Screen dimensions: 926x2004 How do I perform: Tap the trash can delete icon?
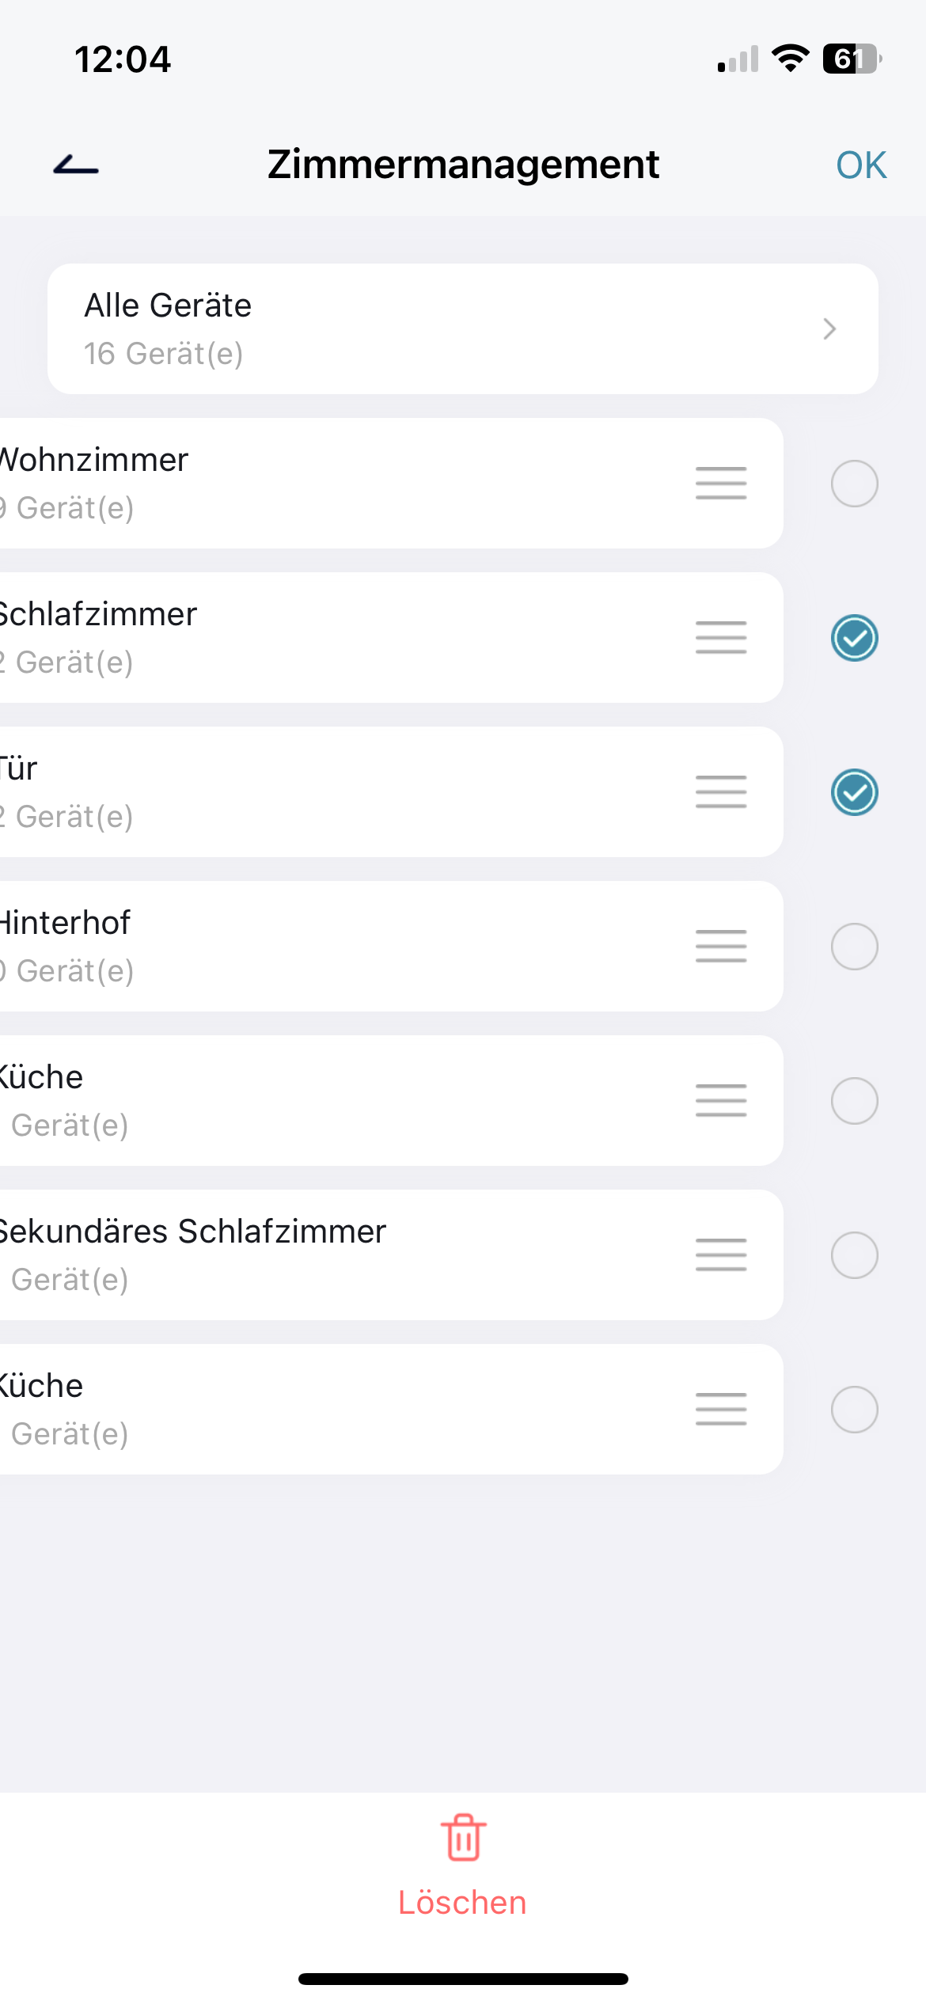pyautogui.click(x=463, y=1837)
